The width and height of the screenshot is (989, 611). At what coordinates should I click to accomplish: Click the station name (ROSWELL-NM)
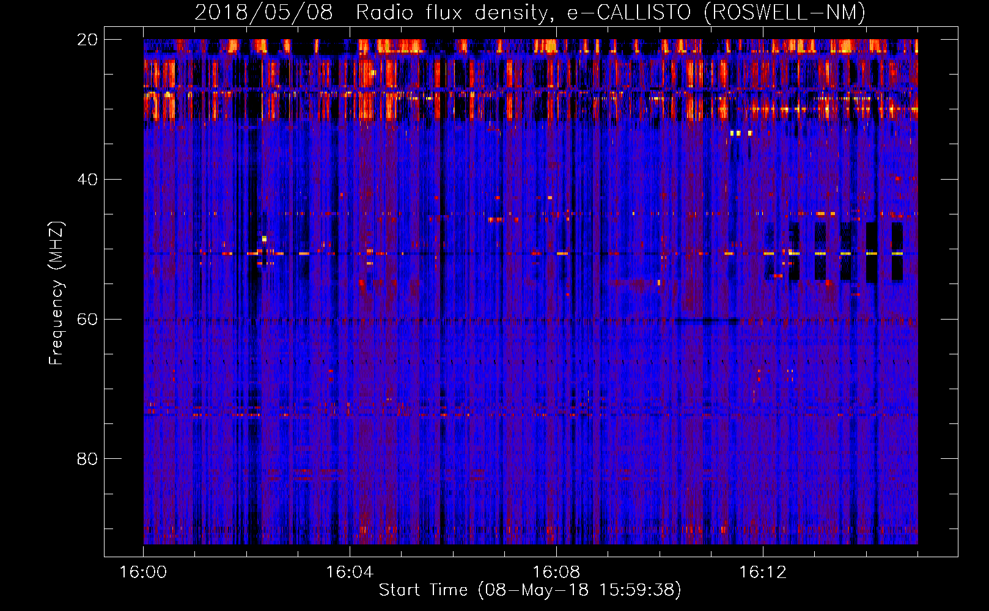[x=785, y=13]
